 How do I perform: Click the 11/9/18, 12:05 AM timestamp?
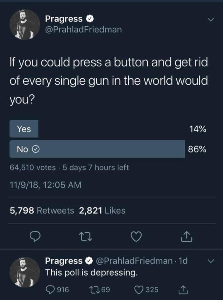tap(45, 185)
